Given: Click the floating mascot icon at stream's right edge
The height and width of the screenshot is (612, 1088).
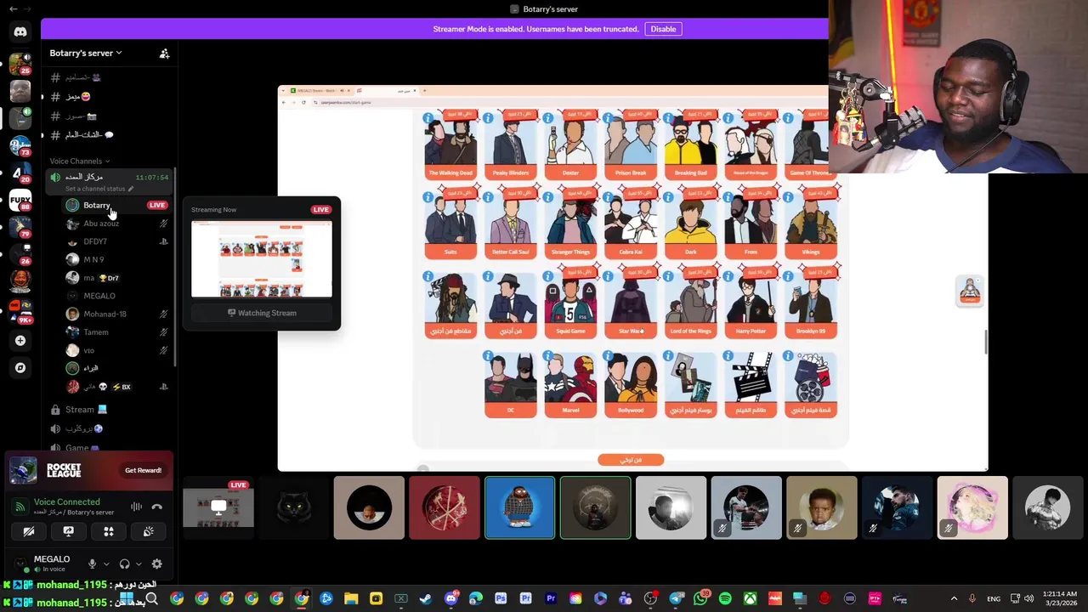Looking at the screenshot, I should 970,292.
